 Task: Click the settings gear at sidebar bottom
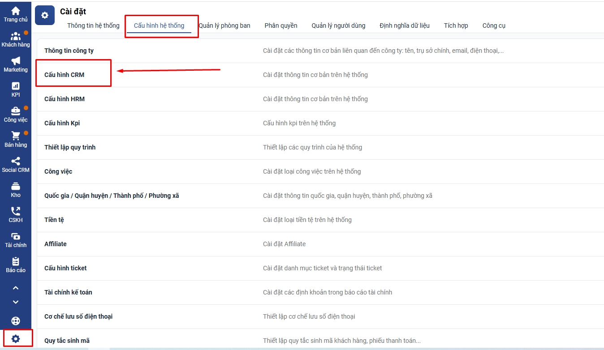[x=16, y=339]
